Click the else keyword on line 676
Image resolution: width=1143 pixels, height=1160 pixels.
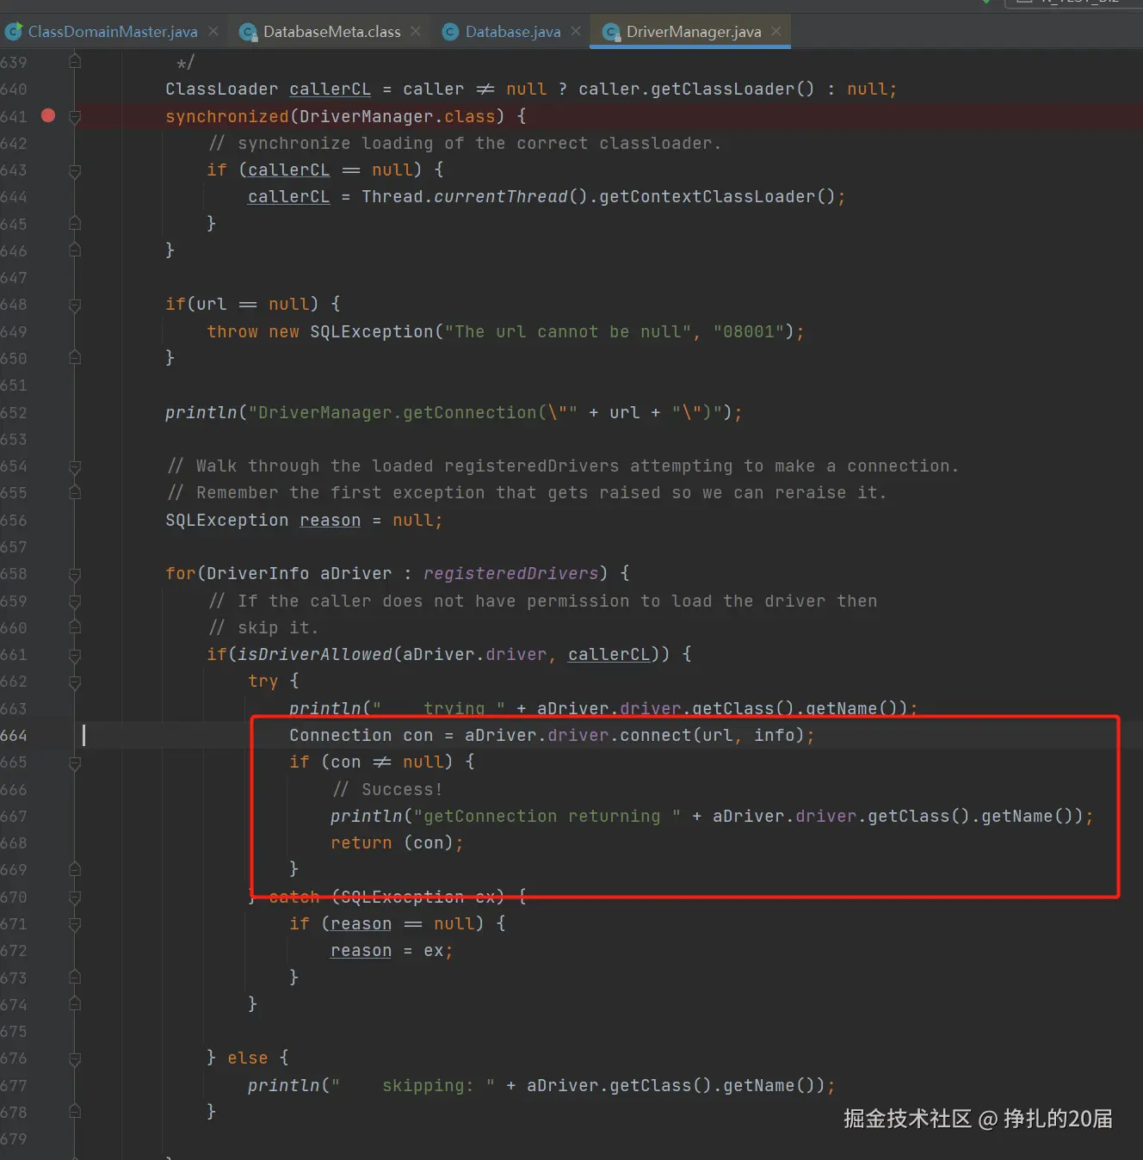click(x=247, y=1058)
